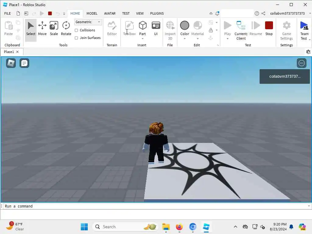Close the Place1 tab

pyautogui.click(x=17, y=52)
